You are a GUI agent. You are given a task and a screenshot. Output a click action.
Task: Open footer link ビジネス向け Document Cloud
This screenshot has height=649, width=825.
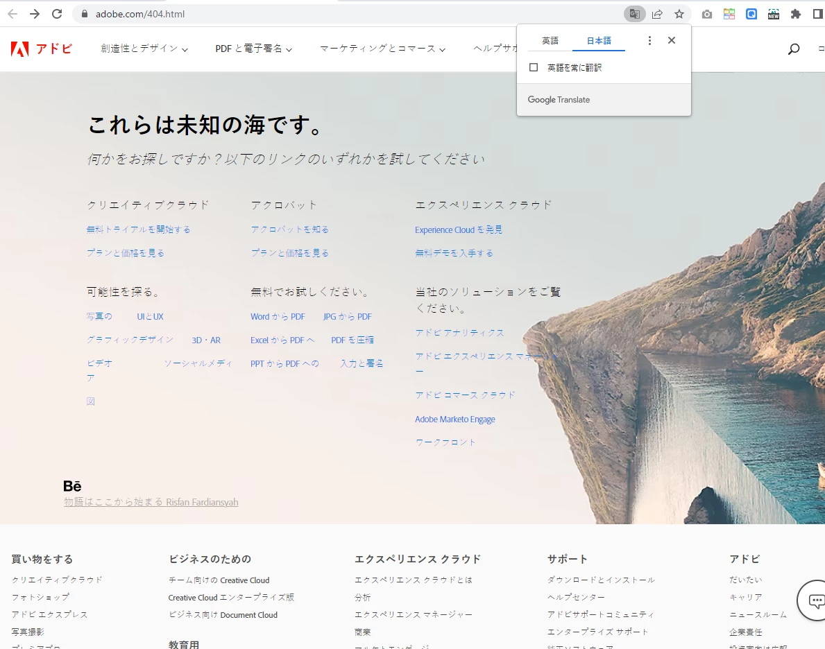pos(223,615)
